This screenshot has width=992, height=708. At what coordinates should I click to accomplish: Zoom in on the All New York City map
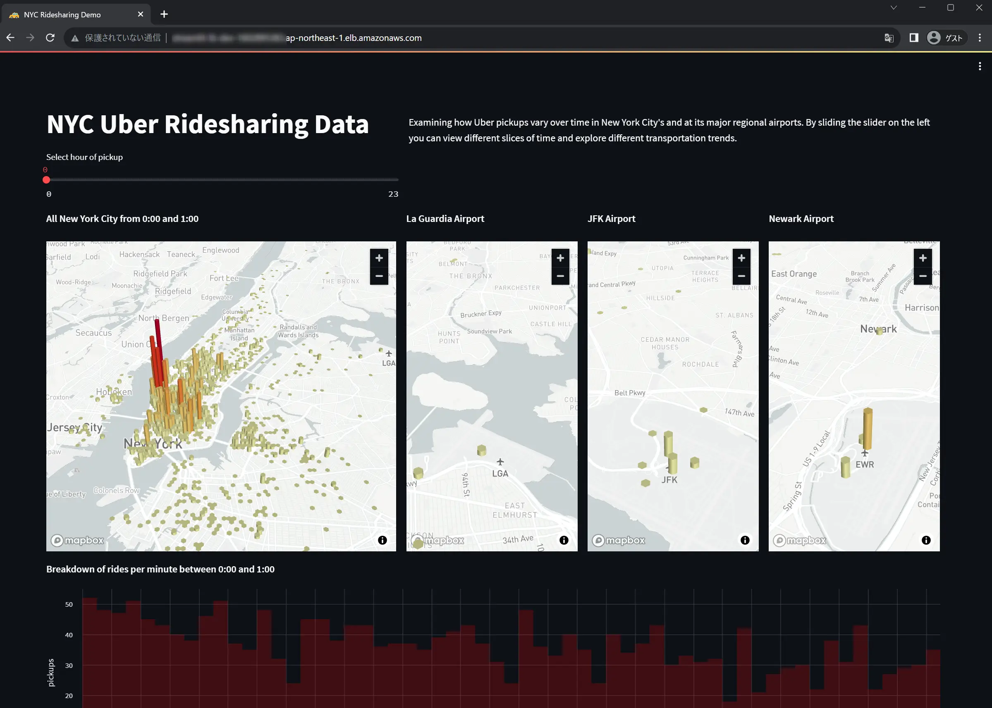379,257
